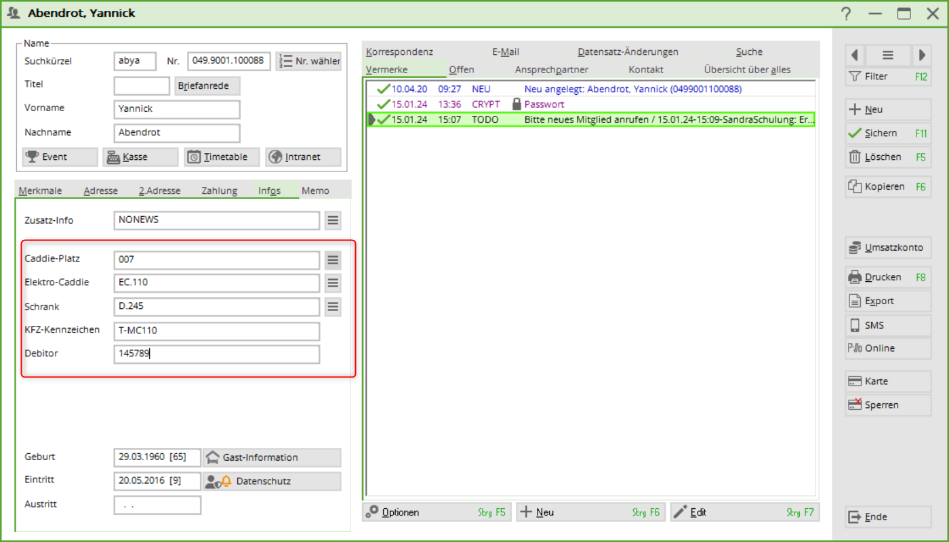Go to the previous record arrow
The height and width of the screenshot is (542, 949).
[x=855, y=56]
